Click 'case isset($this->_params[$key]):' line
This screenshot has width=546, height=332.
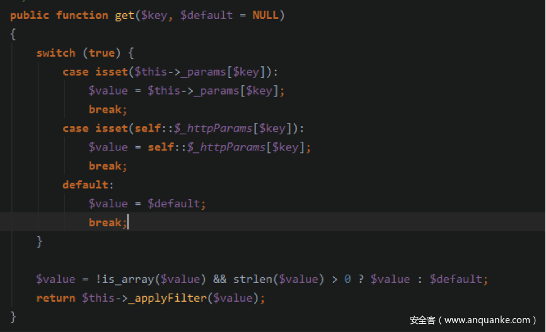[x=170, y=72]
